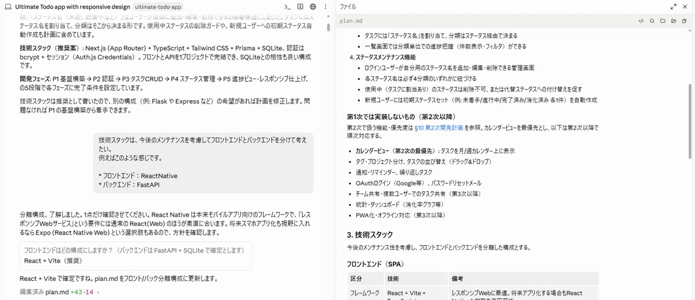Open the terminal icon in the header
This screenshot has height=300, width=695.
(x=287, y=6)
